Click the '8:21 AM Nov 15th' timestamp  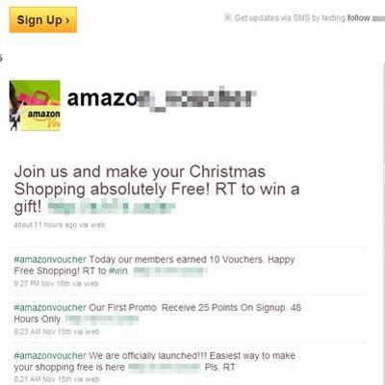(57, 379)
